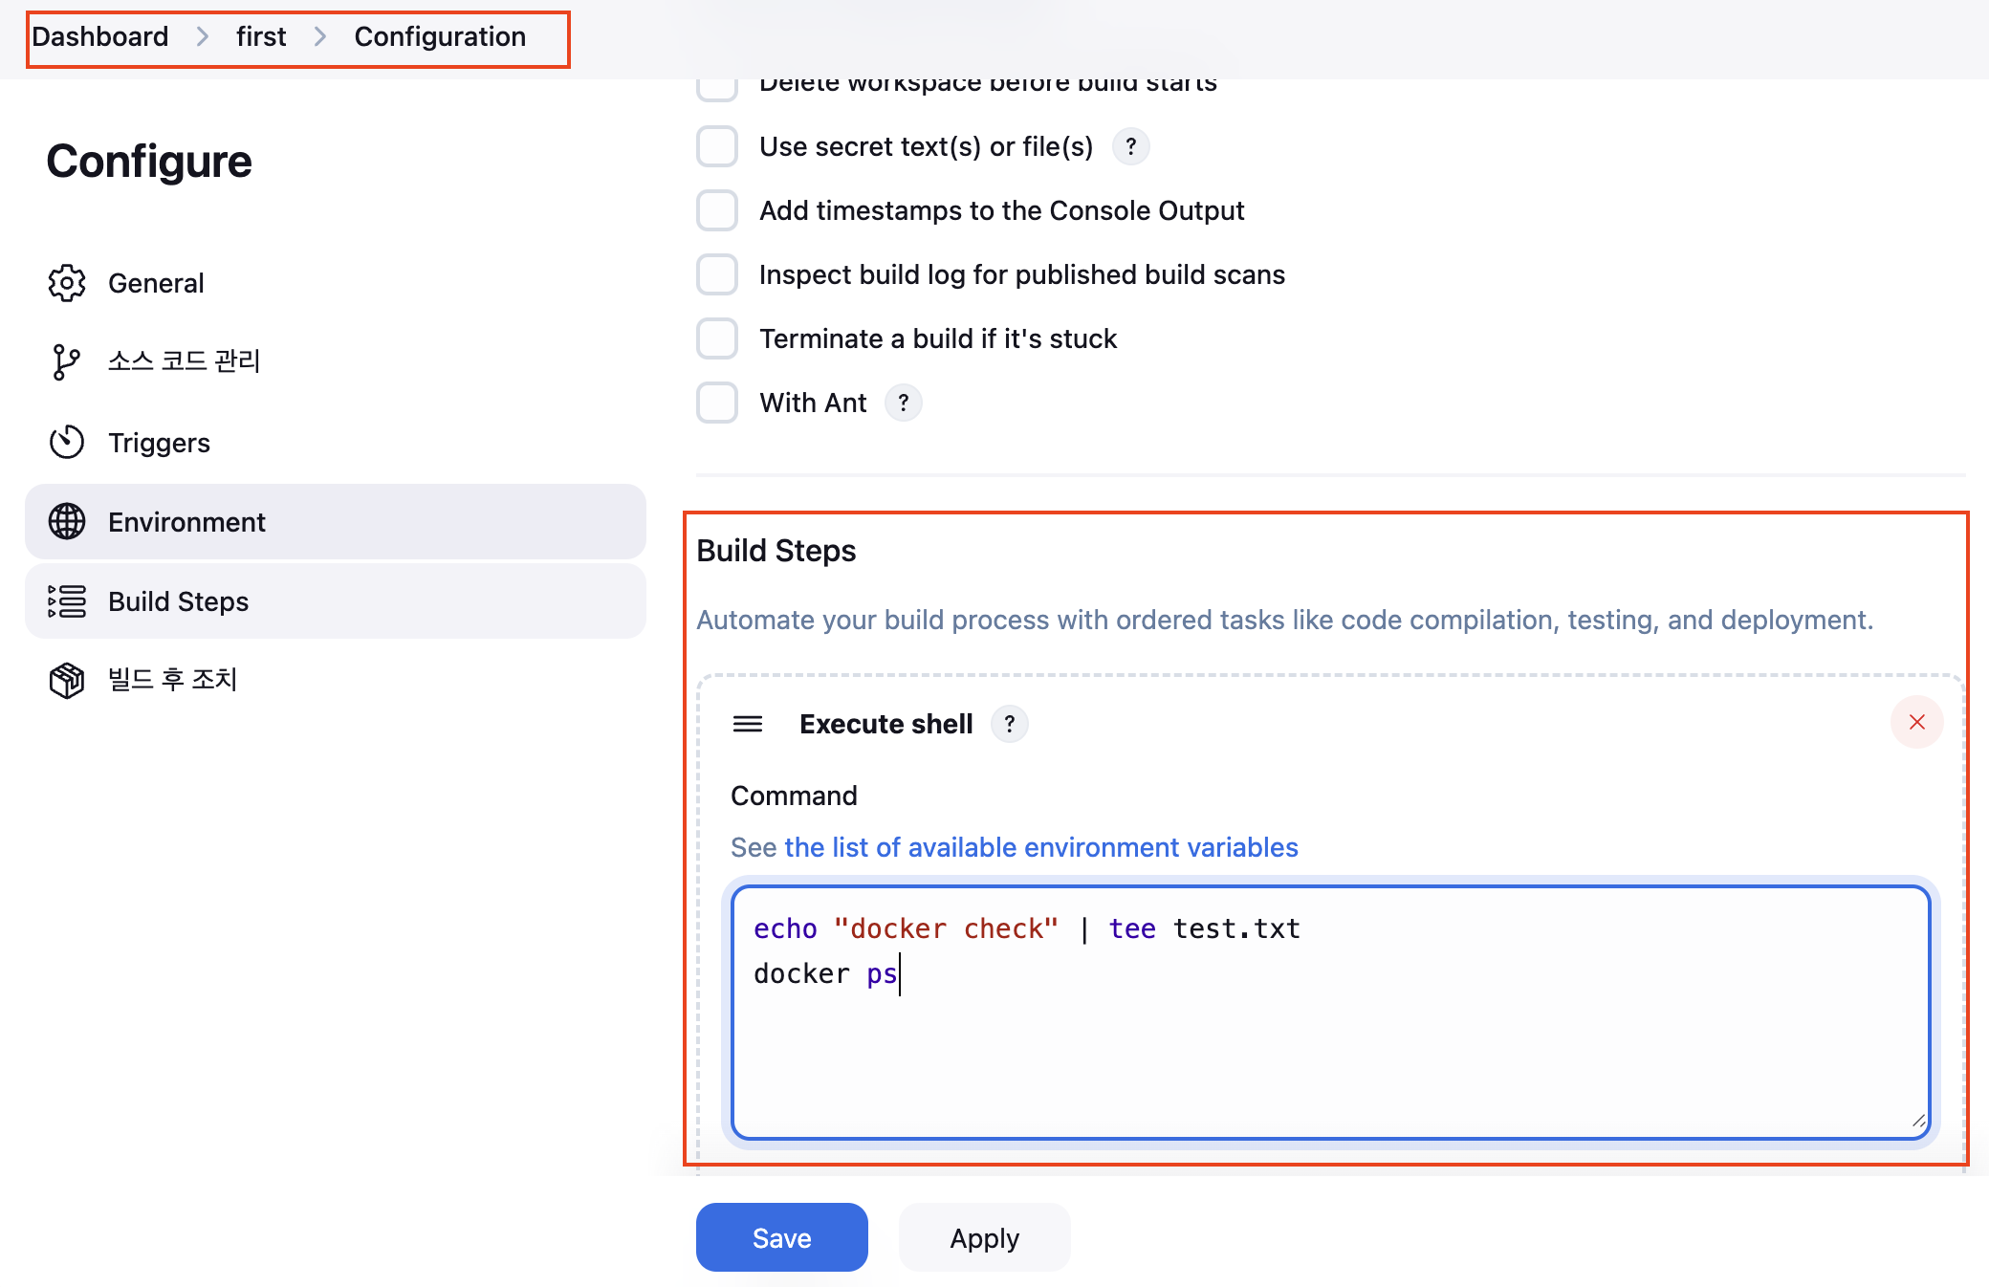Click the Environment globe icon
The width and height of the screenshot is (1989, 1287).
tap(67, 521)
